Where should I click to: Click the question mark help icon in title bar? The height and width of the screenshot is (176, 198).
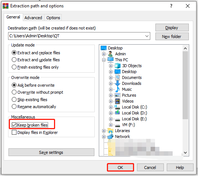tap(171, 6)
